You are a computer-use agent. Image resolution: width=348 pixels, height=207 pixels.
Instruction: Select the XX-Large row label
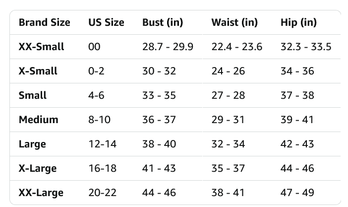(41, 193)
